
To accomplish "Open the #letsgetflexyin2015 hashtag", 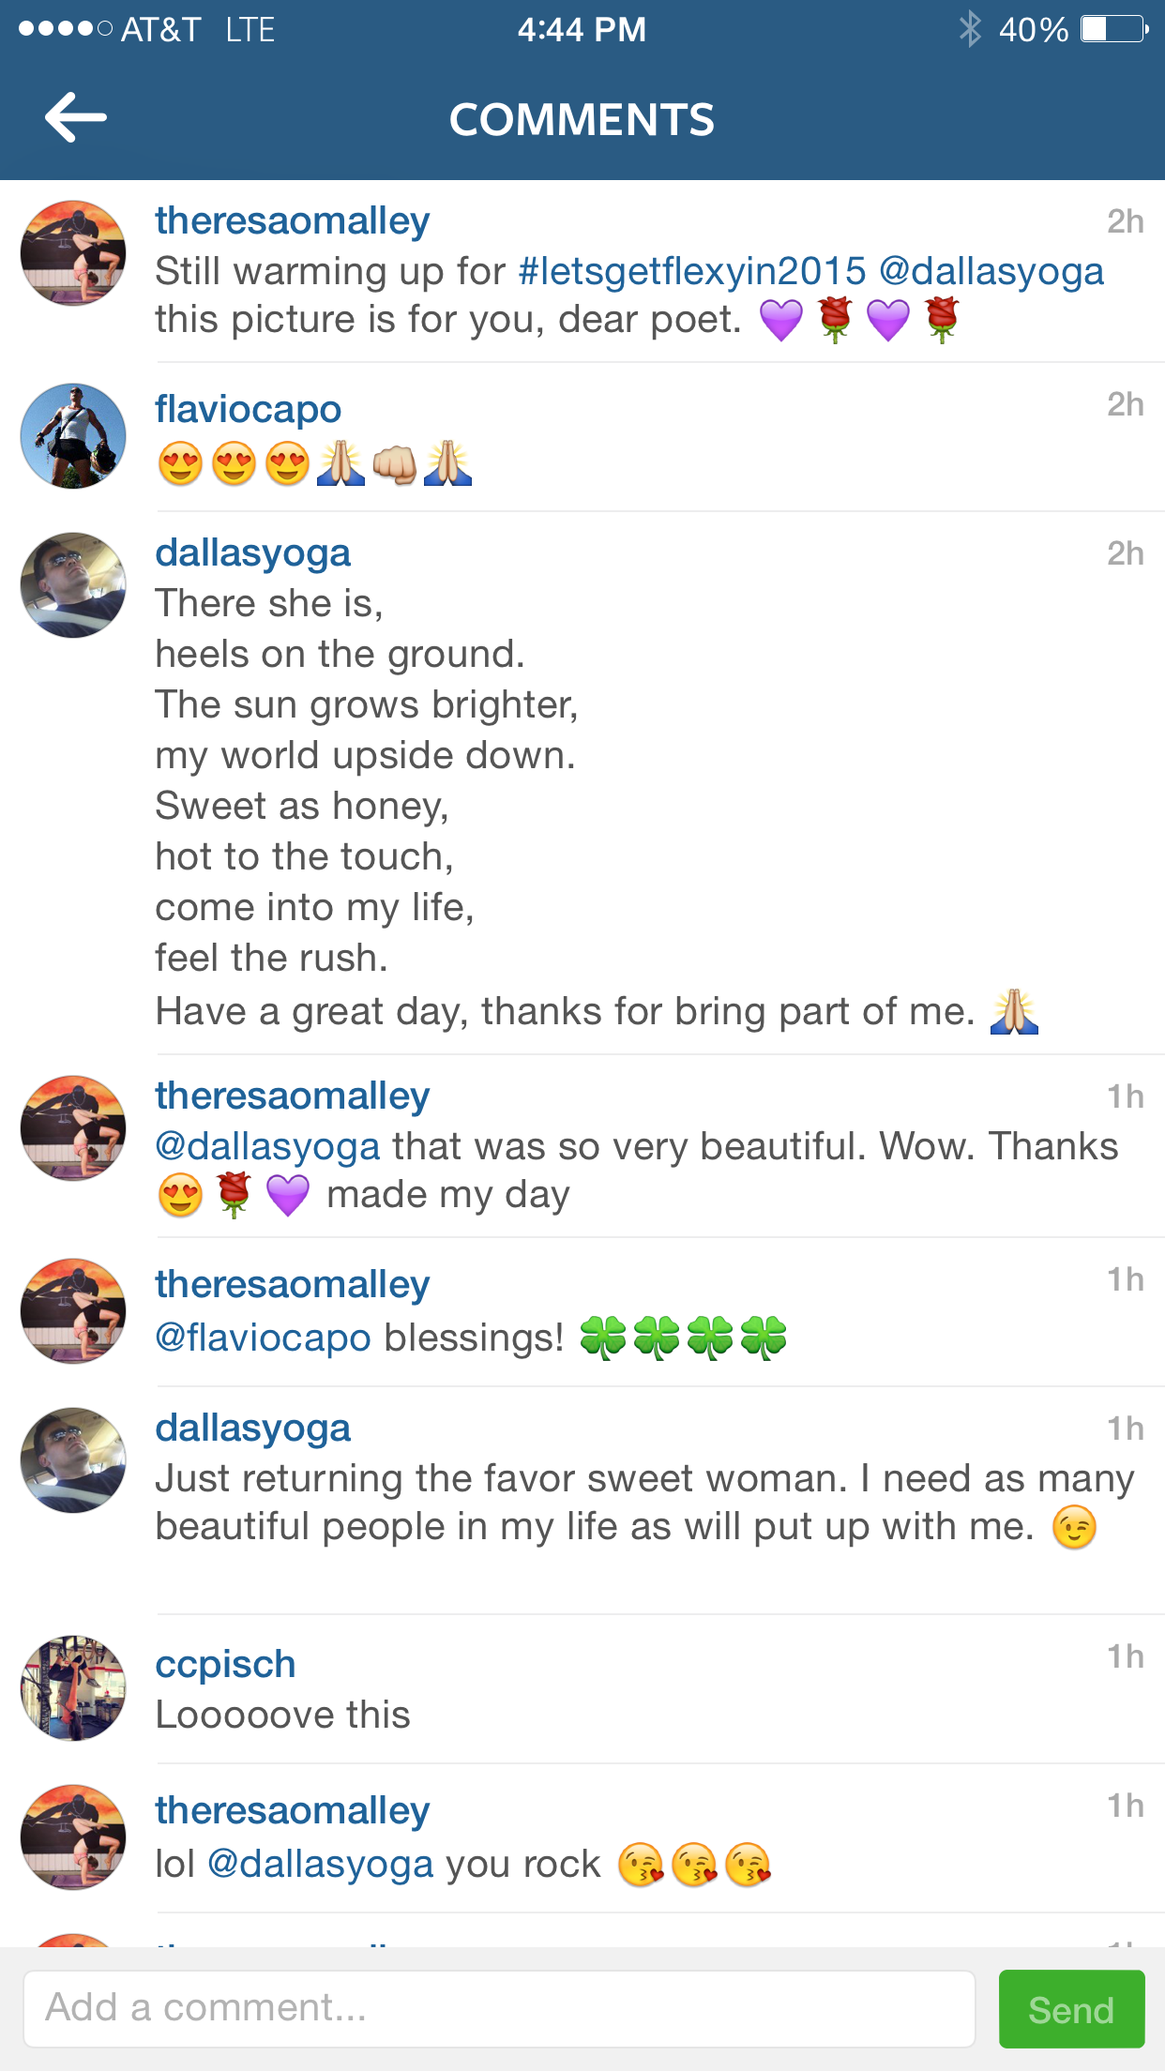I will (x=691, y=271).
